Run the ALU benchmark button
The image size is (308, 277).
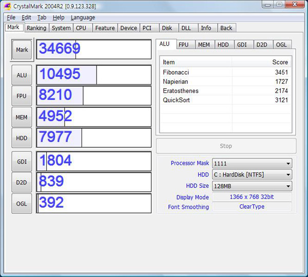(x=22, y=75)
